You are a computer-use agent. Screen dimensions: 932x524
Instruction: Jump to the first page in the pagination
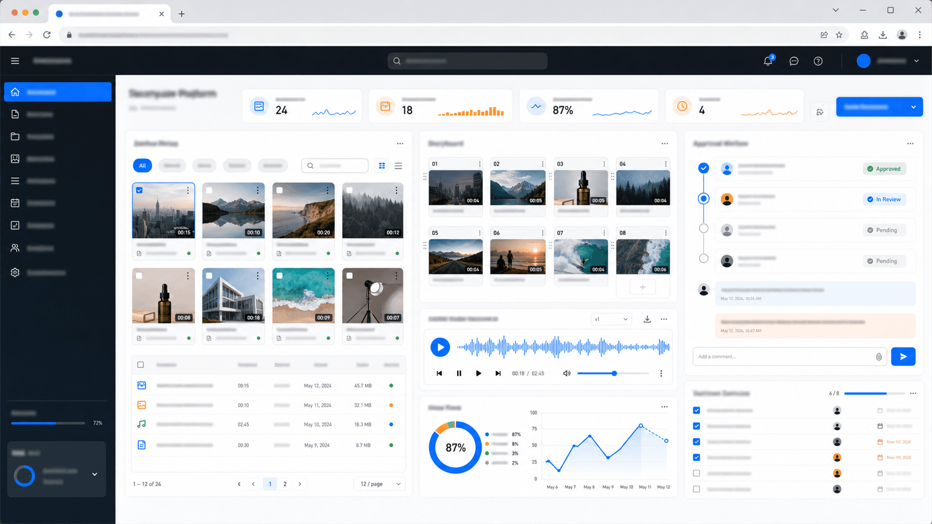pyautogui.click(x=239, y=484)
